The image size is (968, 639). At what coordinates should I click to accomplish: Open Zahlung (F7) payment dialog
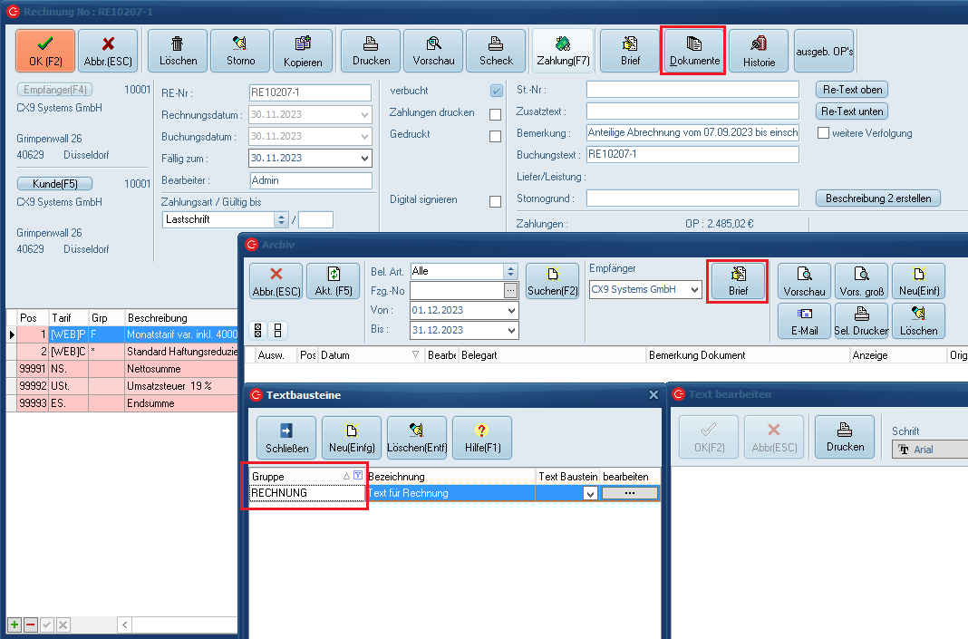pos(563,51)
